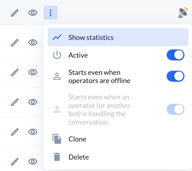Toggle the greyed-out operator handling conversation switch
The height and width of the screenshot is (171, 192).
click(x=175, y=109)
